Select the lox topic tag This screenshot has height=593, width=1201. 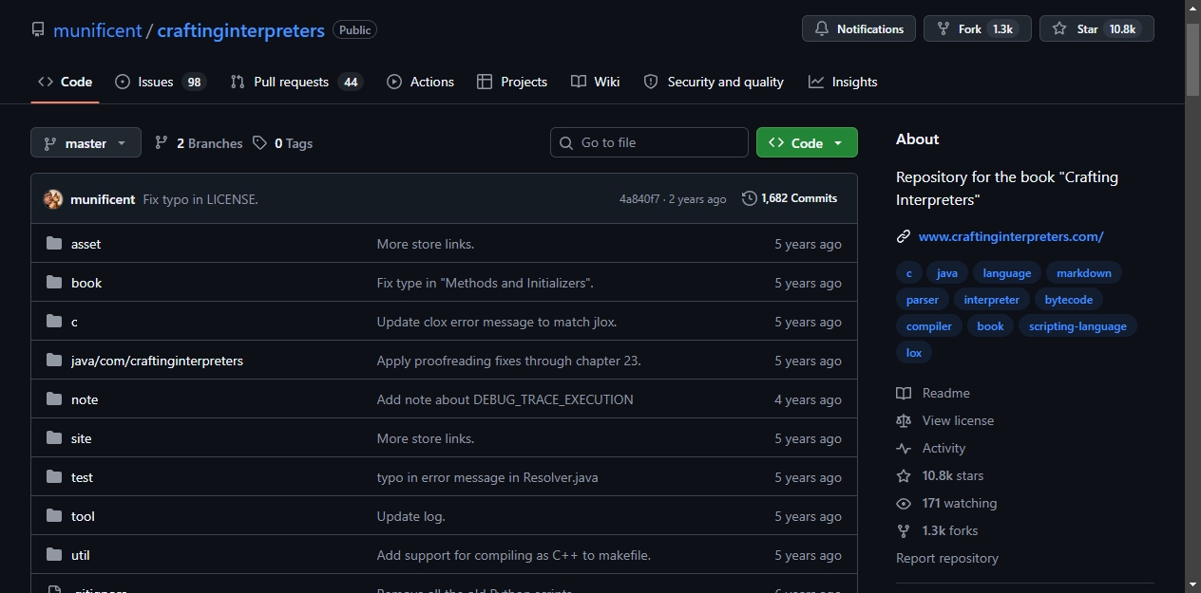(914, 353)
